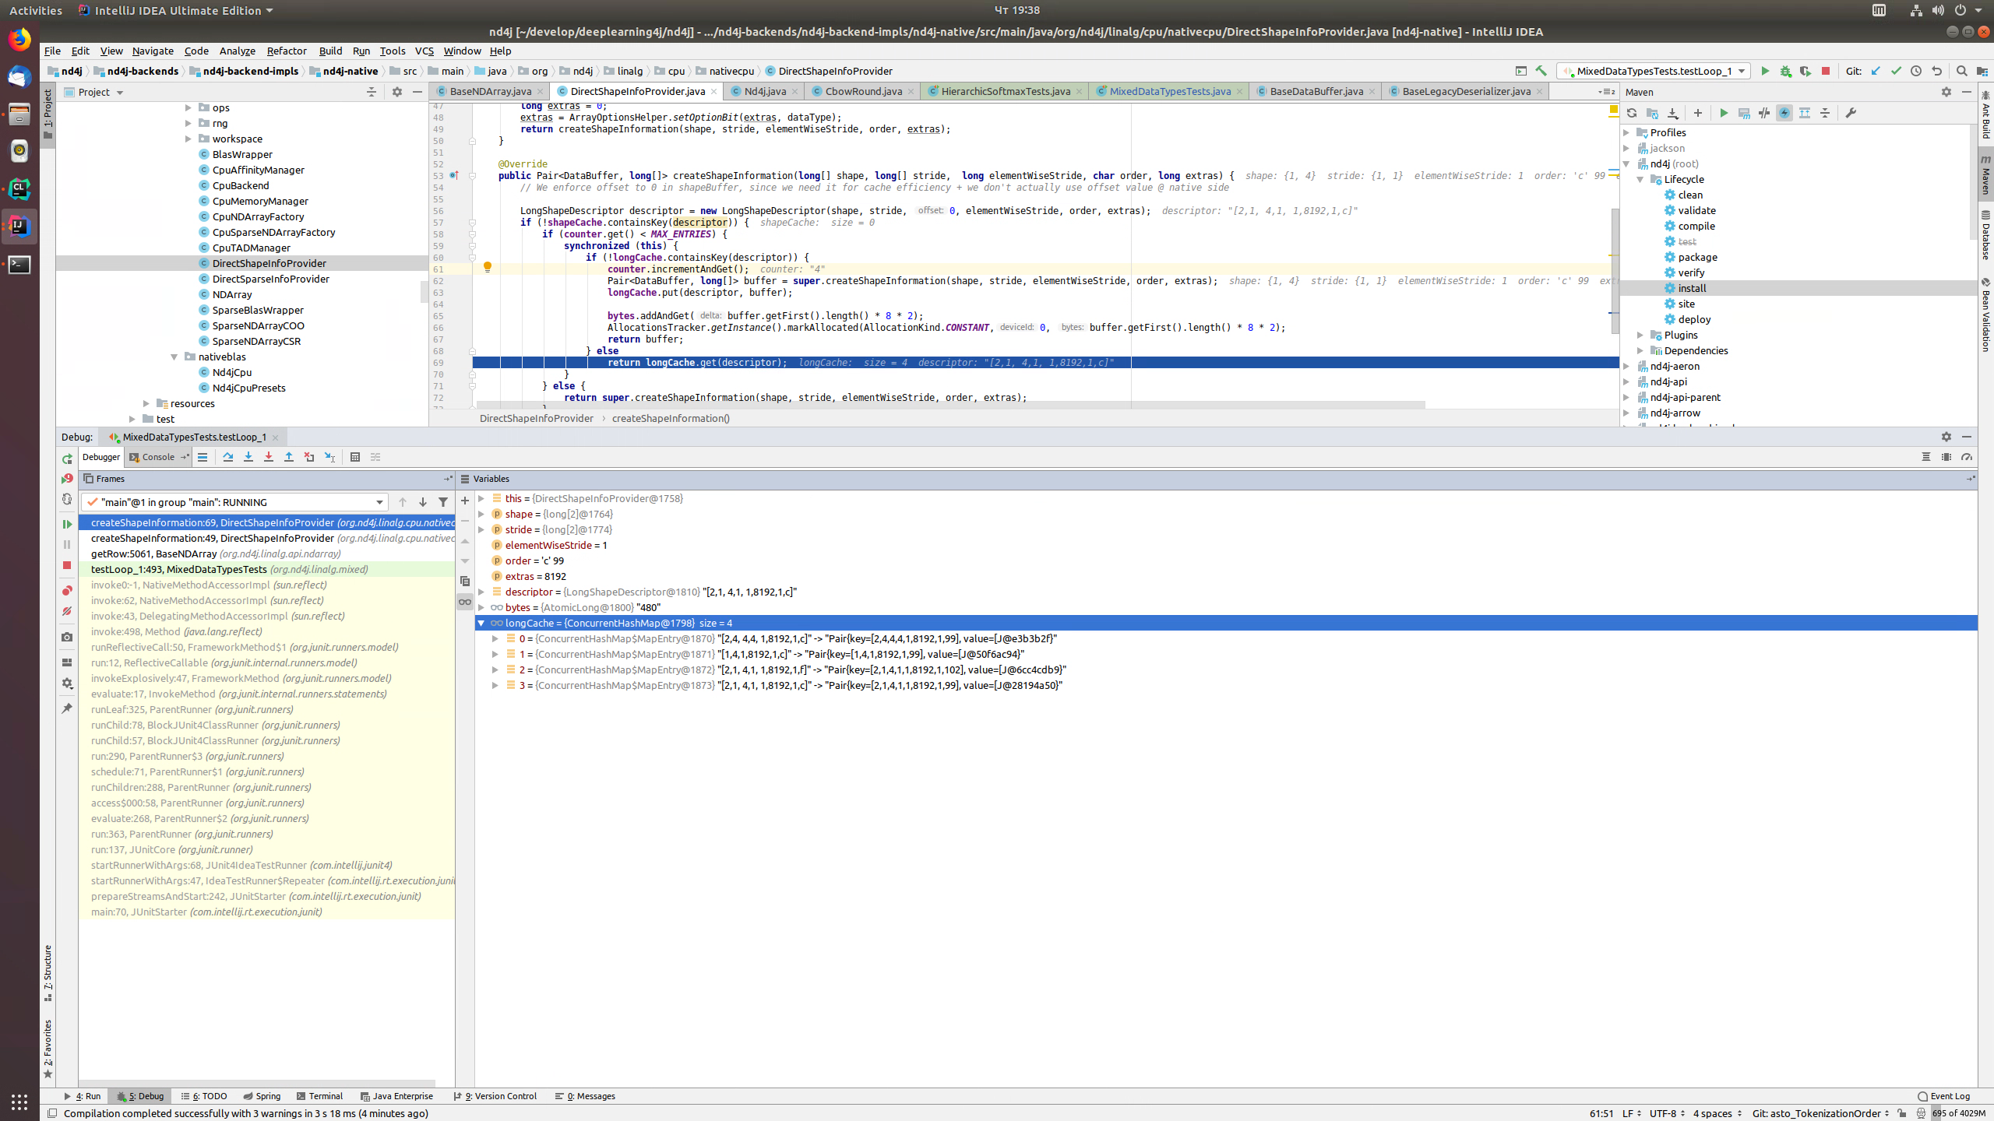Reimport all Maven projects with the refresh icon
Viewport: 1994px width, 1121px height.
pos(1632,113)
